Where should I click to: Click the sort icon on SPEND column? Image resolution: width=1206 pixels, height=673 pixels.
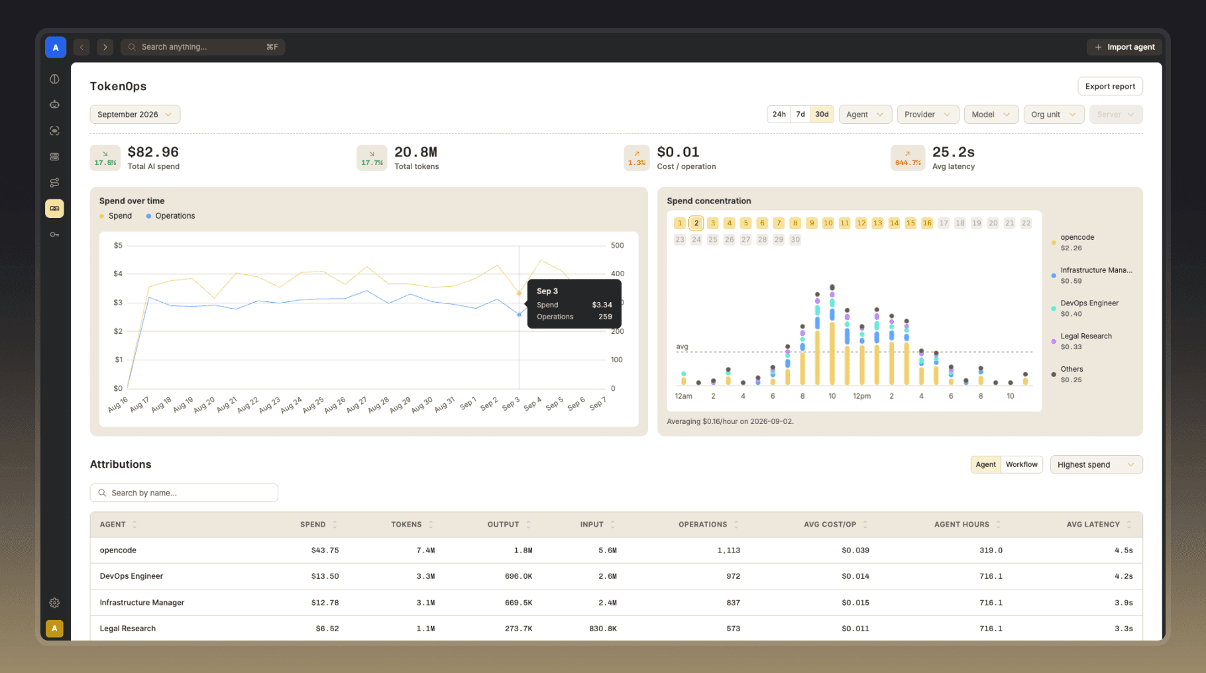coord(335,525)
